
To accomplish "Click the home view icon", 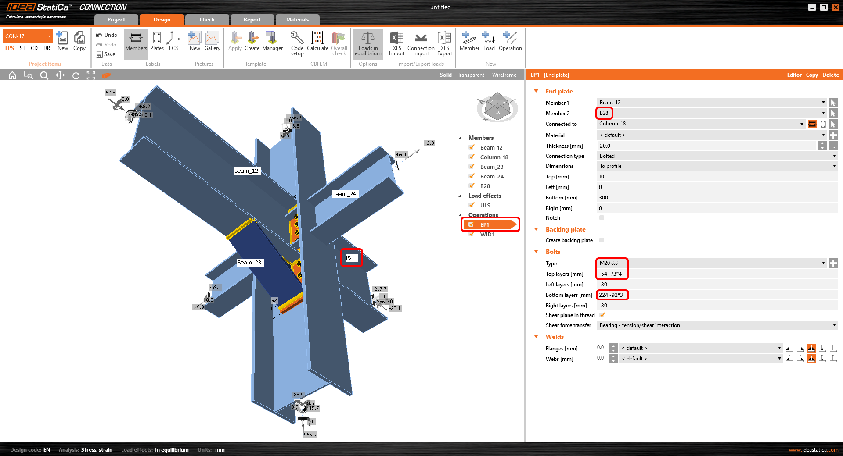I will pyautogui.click(x=12, y=75).
